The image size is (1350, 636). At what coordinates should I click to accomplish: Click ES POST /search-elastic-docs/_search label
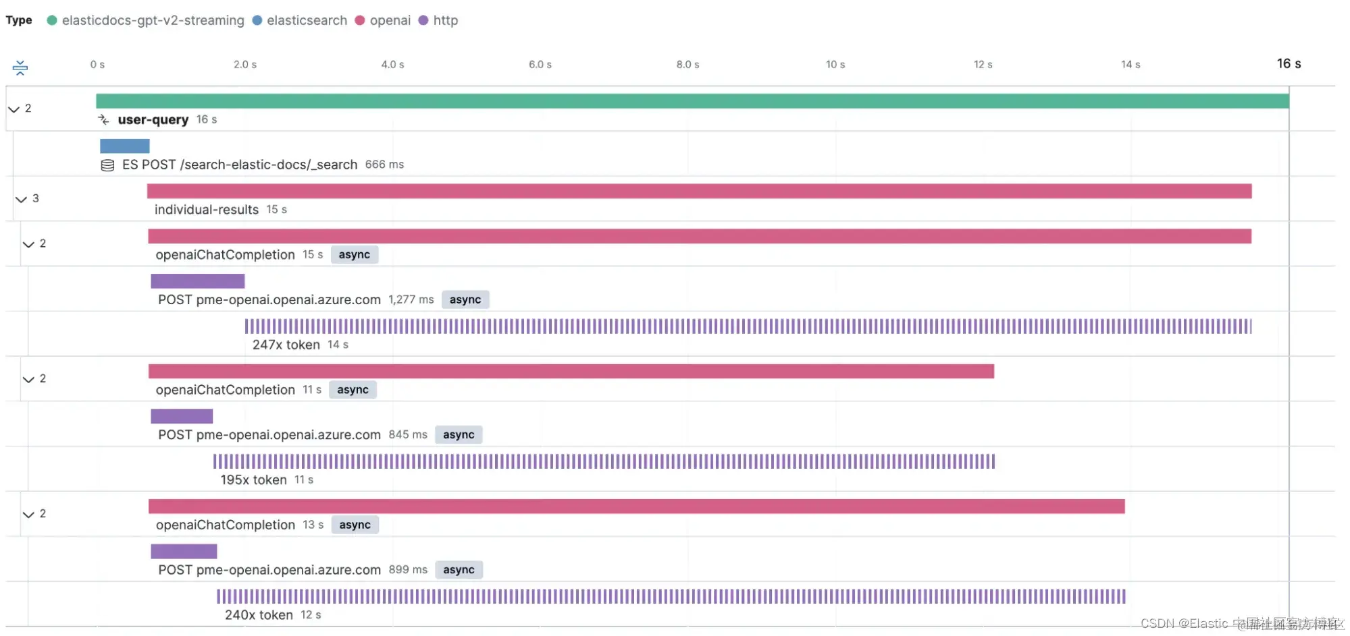[x=240, y=165]
